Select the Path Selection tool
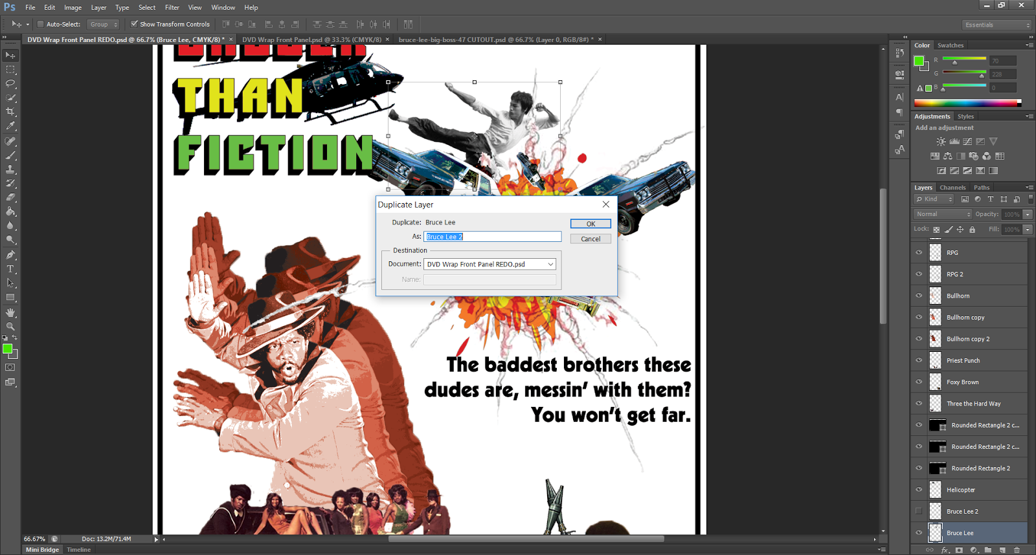This screenshot has height=555, width=1036. tap(10, 283)
